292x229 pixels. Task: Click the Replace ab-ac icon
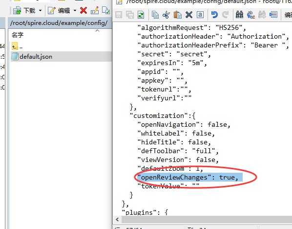coord(251,15)
